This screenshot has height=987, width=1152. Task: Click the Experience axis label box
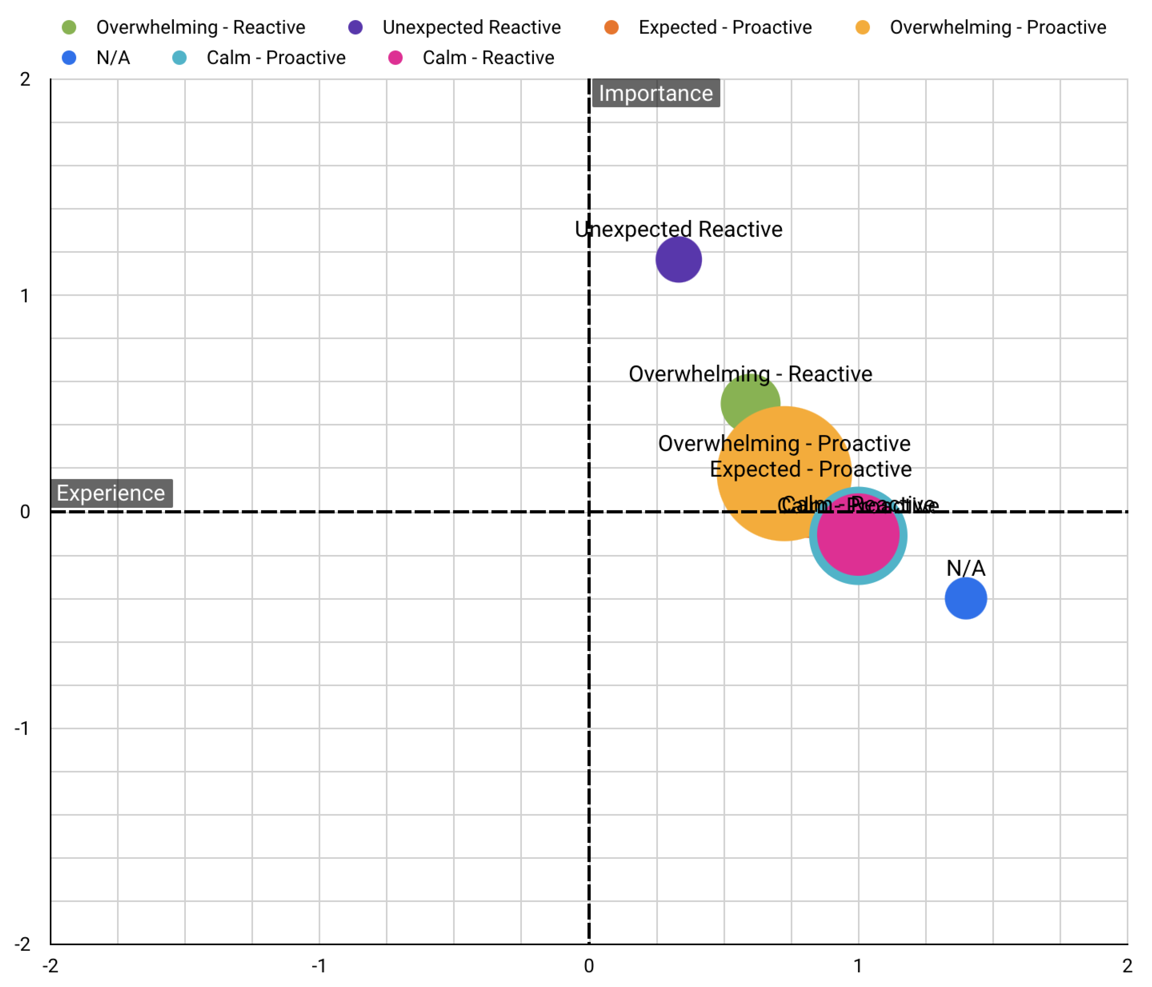(x=111, y=493)
